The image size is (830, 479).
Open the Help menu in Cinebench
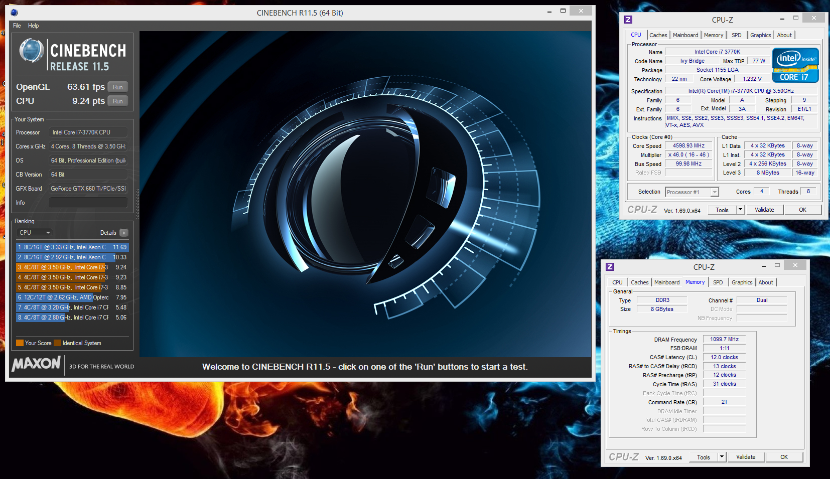click(33, 26)
